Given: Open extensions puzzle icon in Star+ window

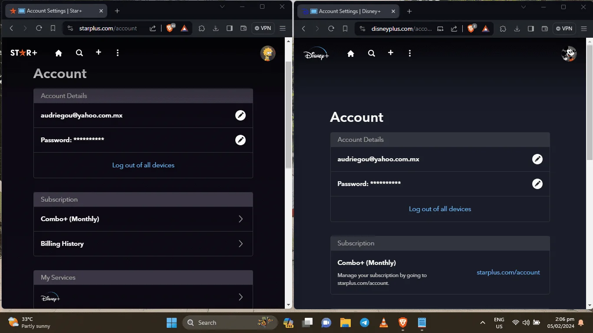Looking at the screenshot, I should coord(202,28).
